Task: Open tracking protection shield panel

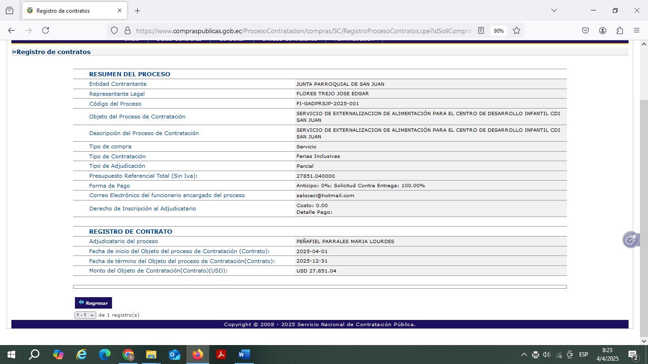Action: click(114, 30)
